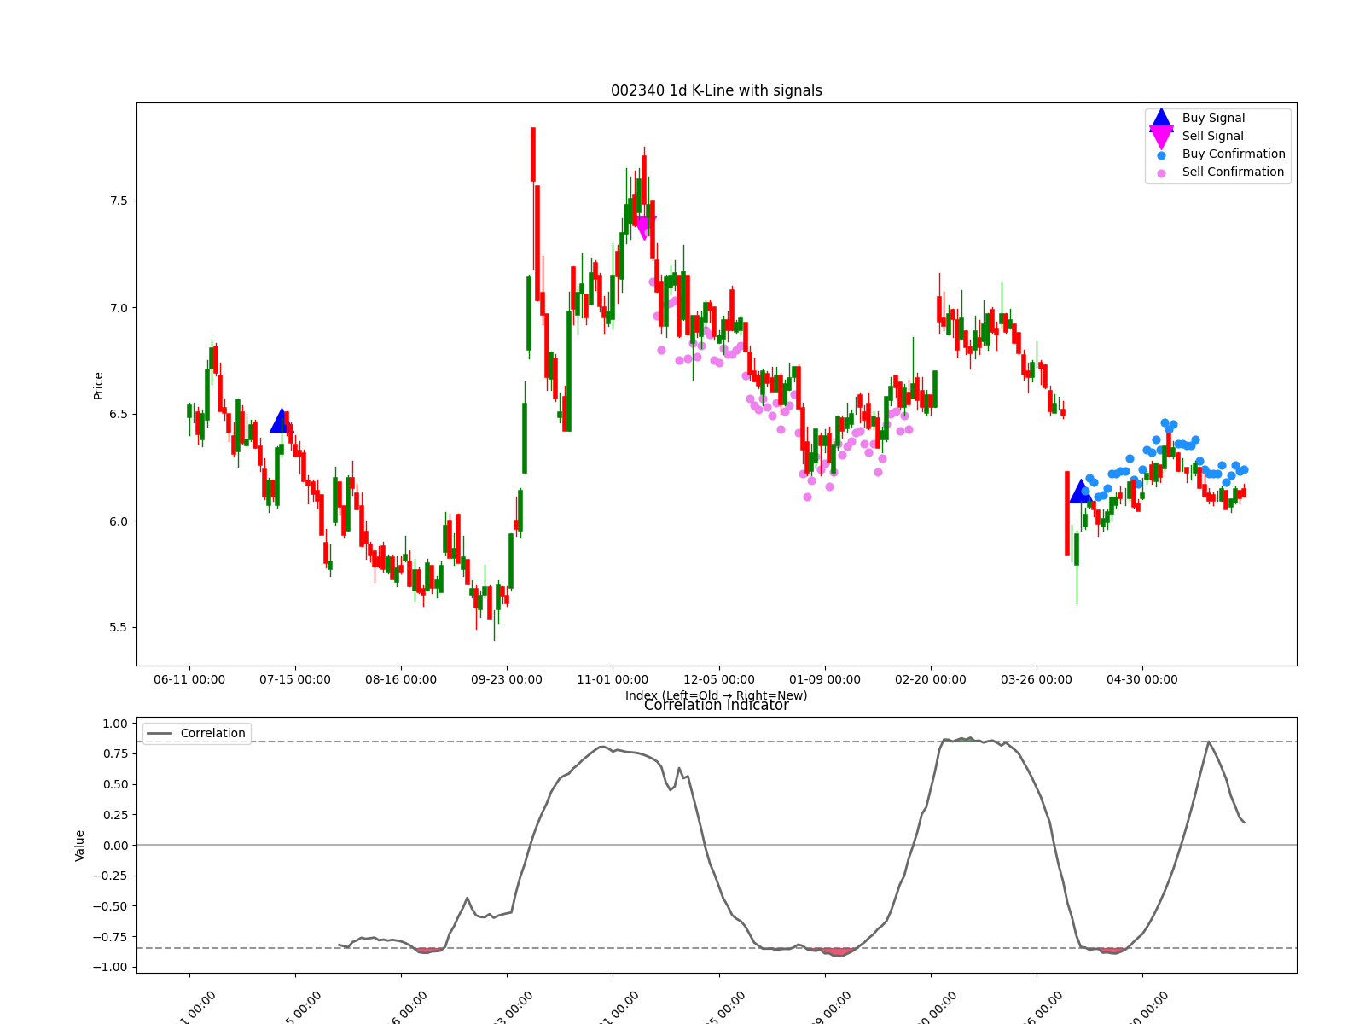Image resolution: width=1365 pixels, height=1024 pixels.
Task: Click the 0.50 correlation tick label
Action: coord(114,784)
